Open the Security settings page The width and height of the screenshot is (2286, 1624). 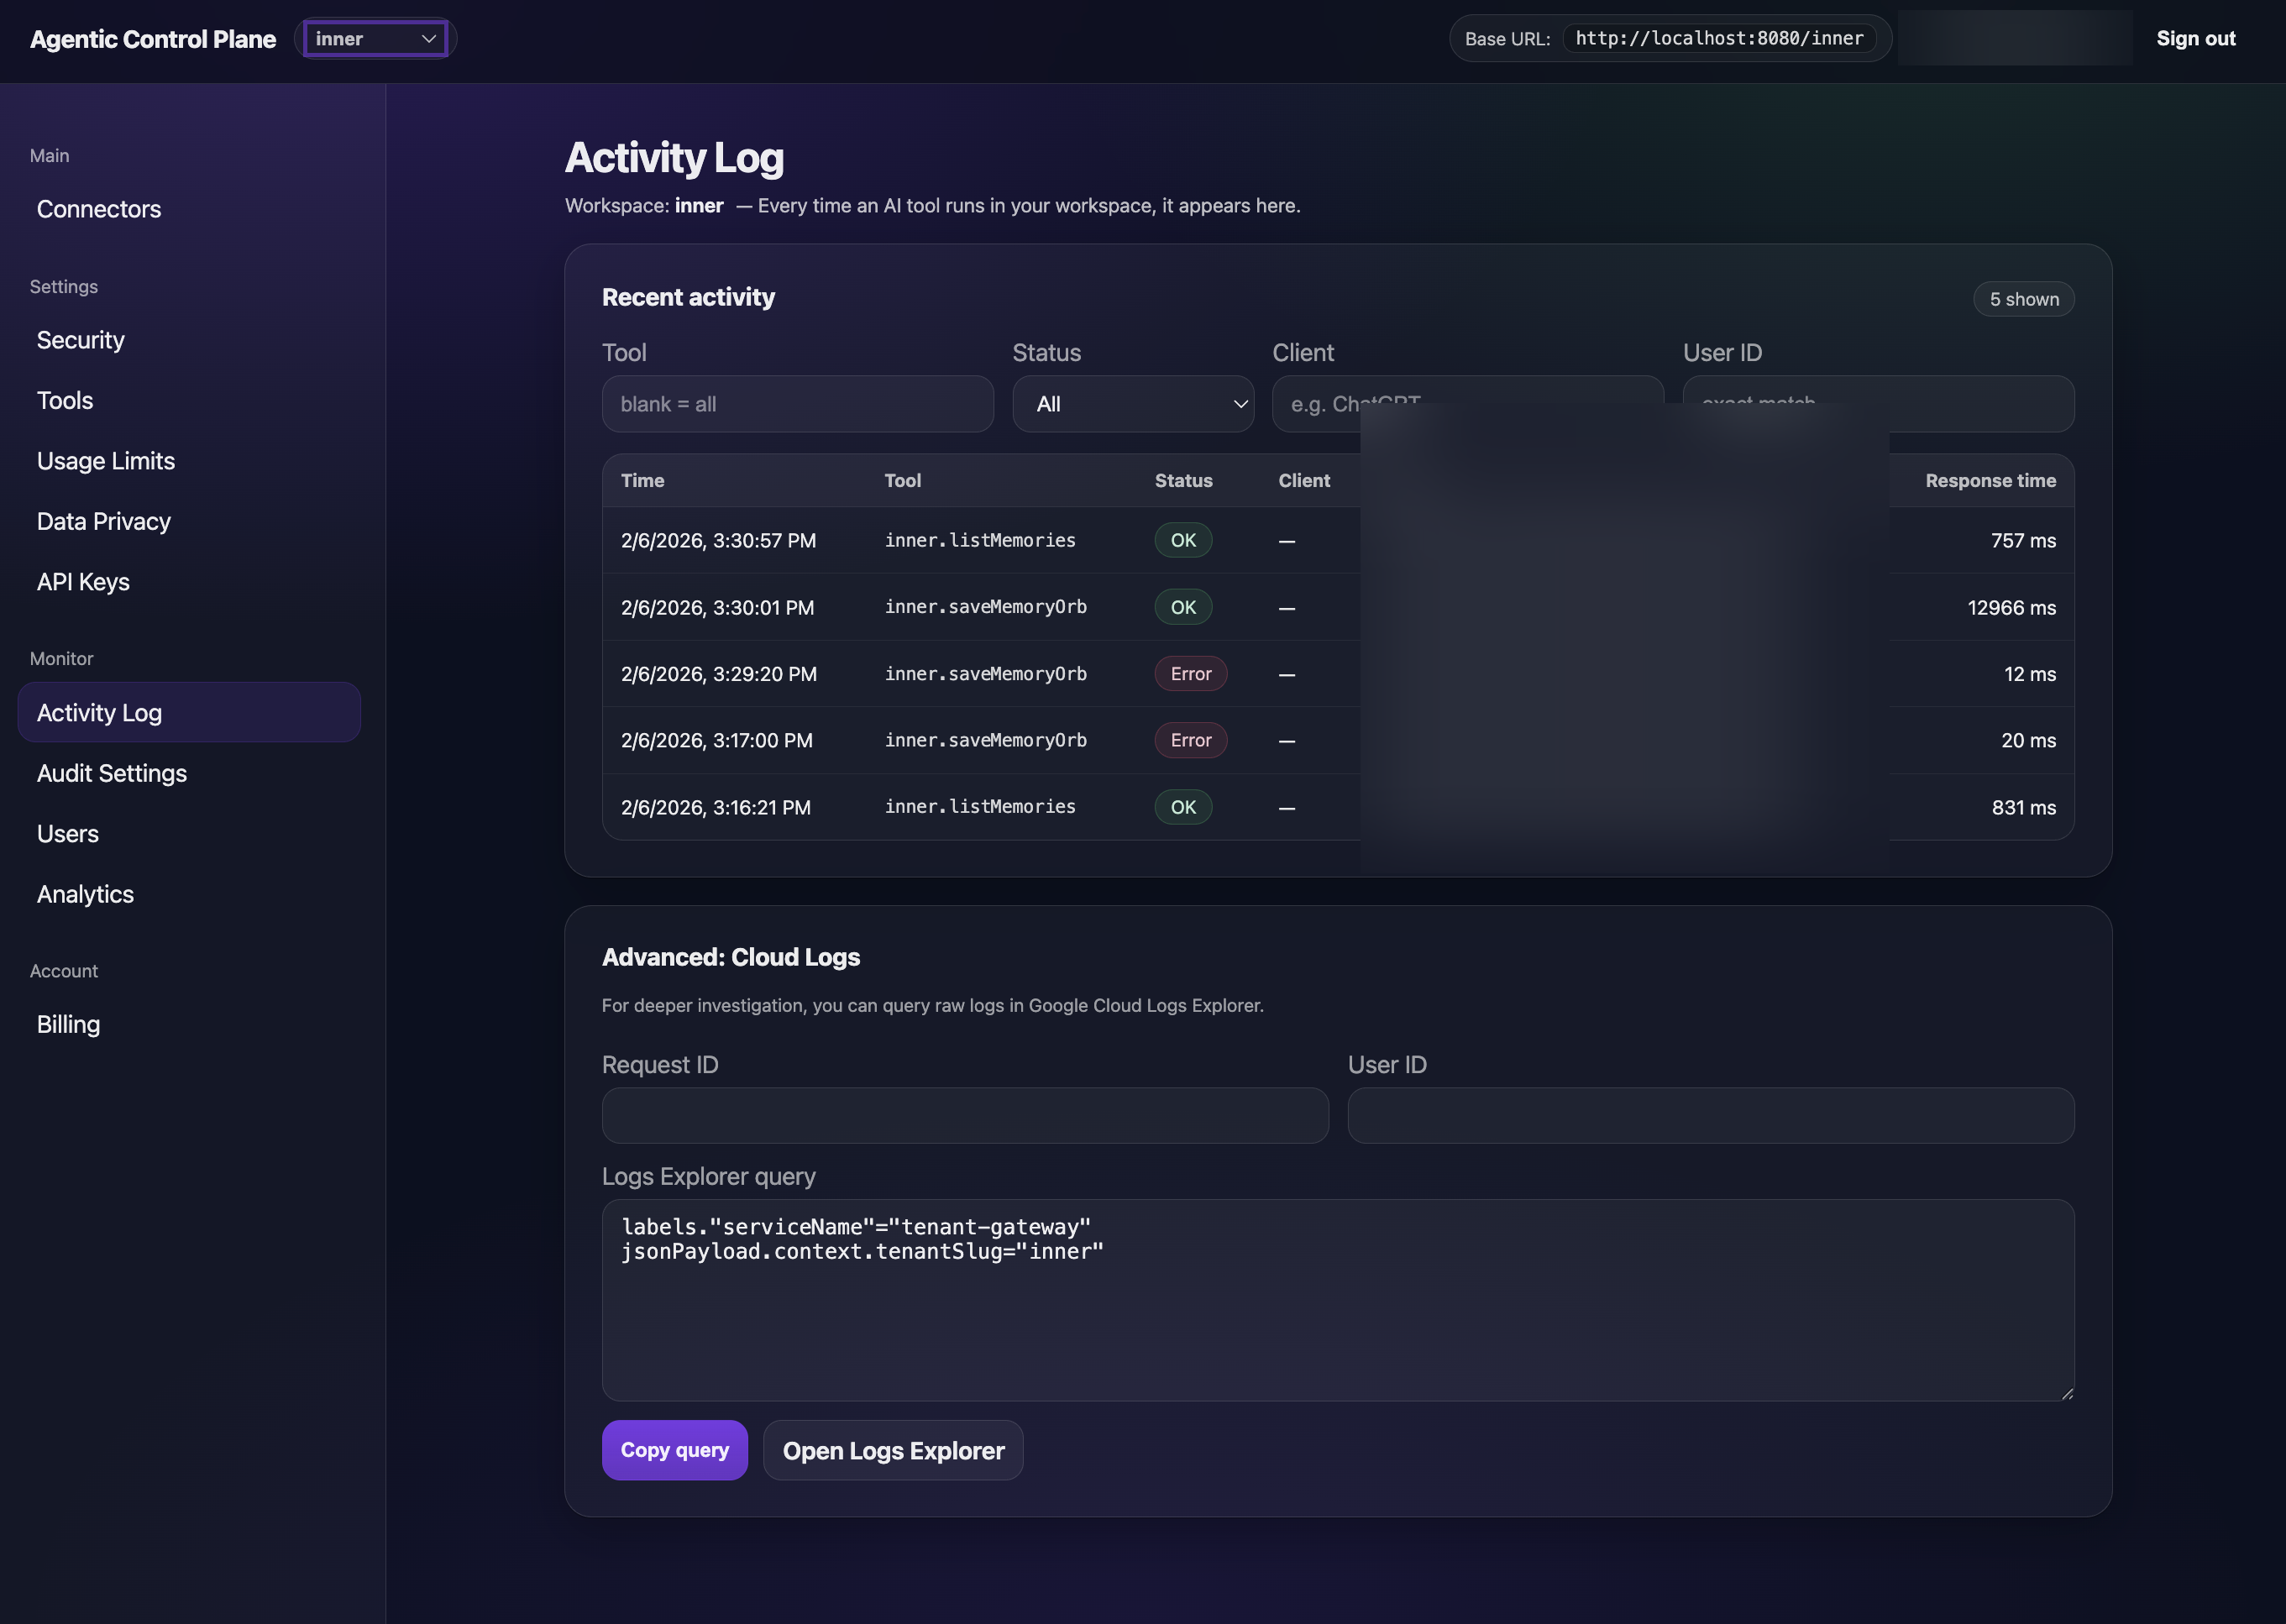click(80, 339)
